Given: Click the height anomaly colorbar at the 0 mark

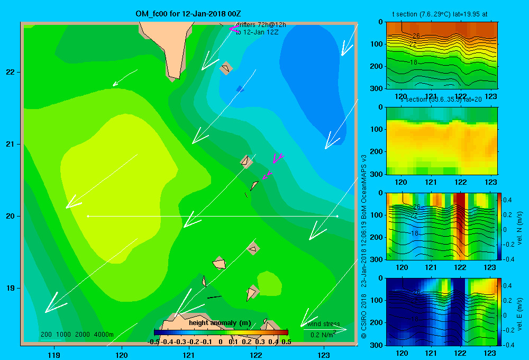Looking at the screenshot, I should [221, 332].
